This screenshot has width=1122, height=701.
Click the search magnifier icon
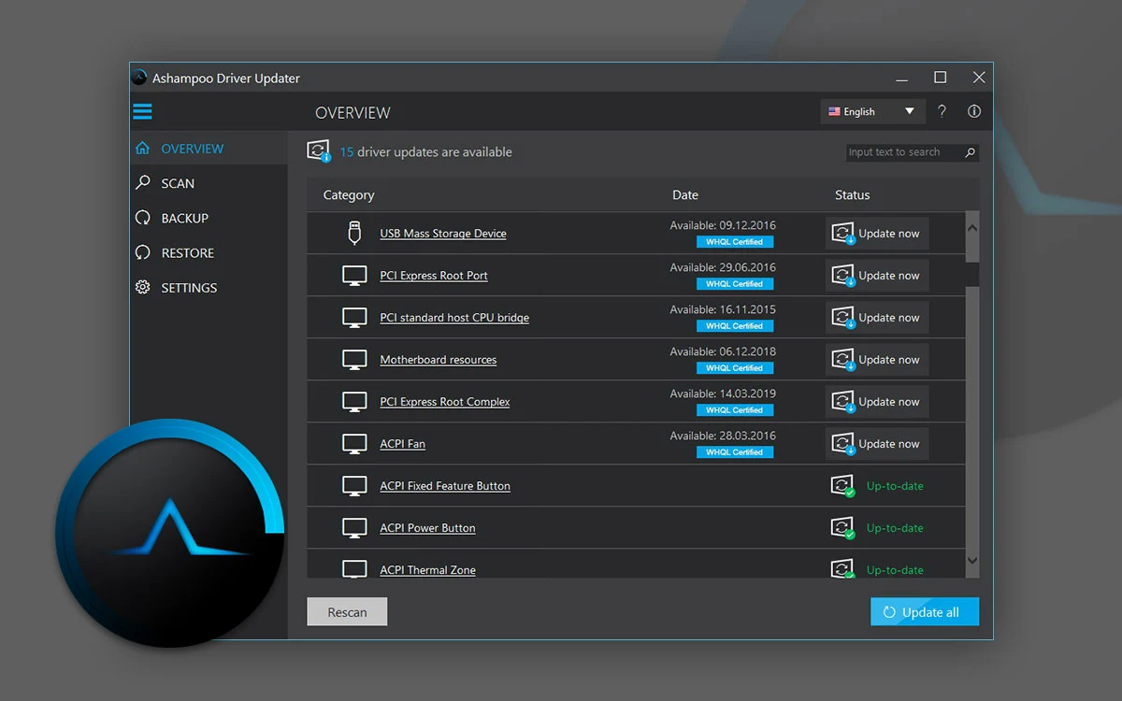click(x=970, y=152)
